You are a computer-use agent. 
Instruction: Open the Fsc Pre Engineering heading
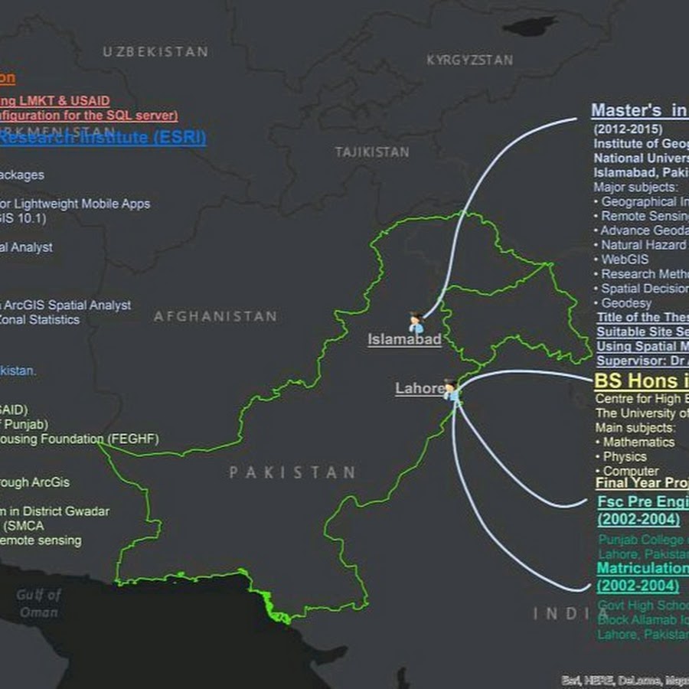coord(642,502)
